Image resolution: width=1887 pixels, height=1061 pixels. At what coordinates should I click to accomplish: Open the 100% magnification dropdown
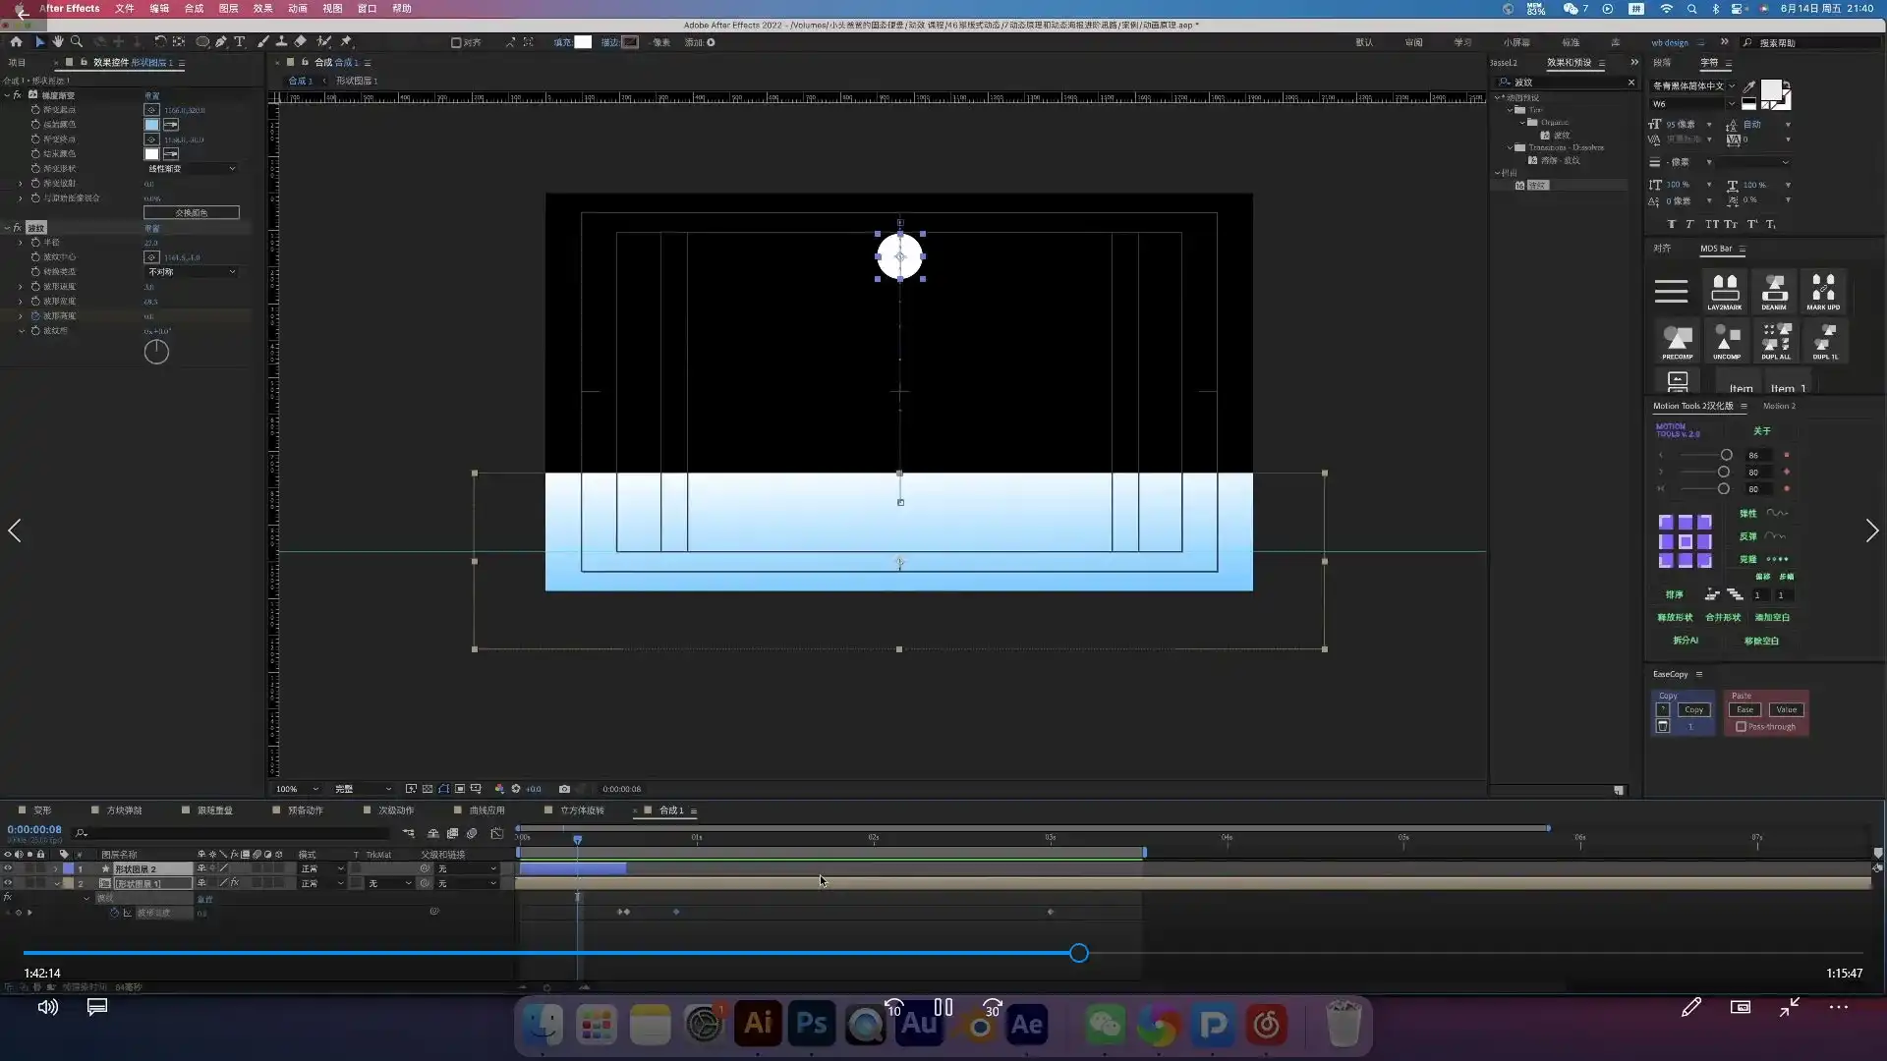(297, 789)
